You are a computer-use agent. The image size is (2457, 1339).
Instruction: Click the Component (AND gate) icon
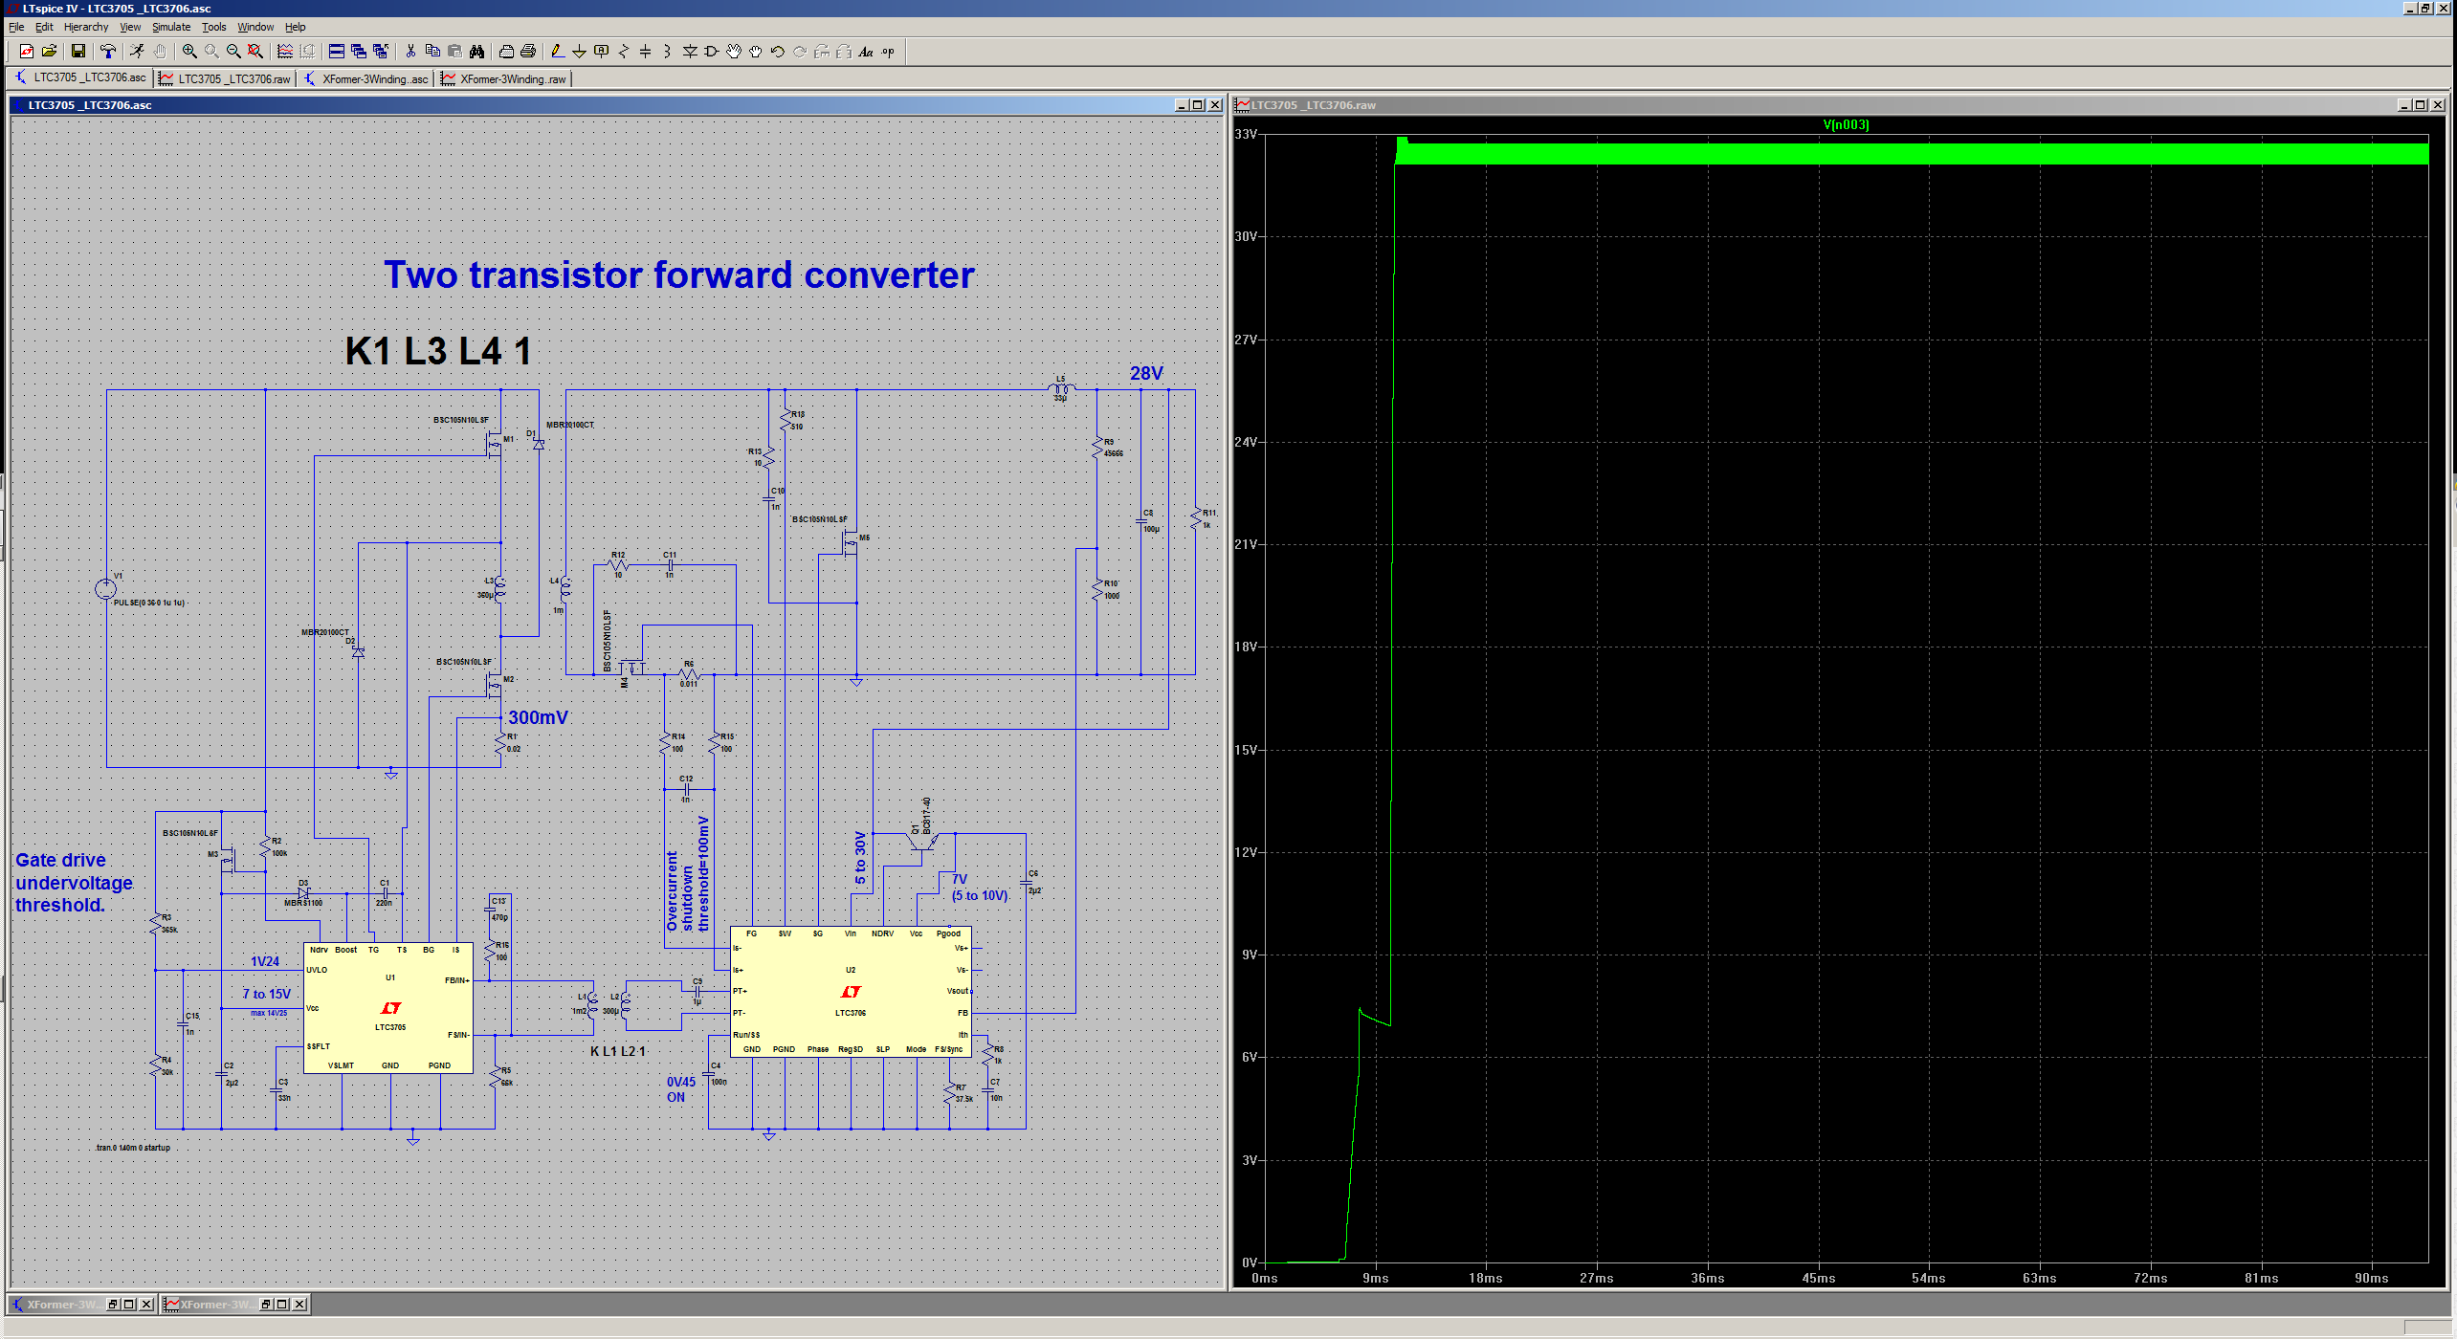click(711, 52)
